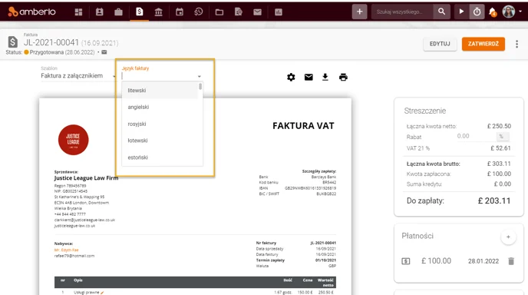
Task: Open the notifications bell
Action: pos(492,12)
